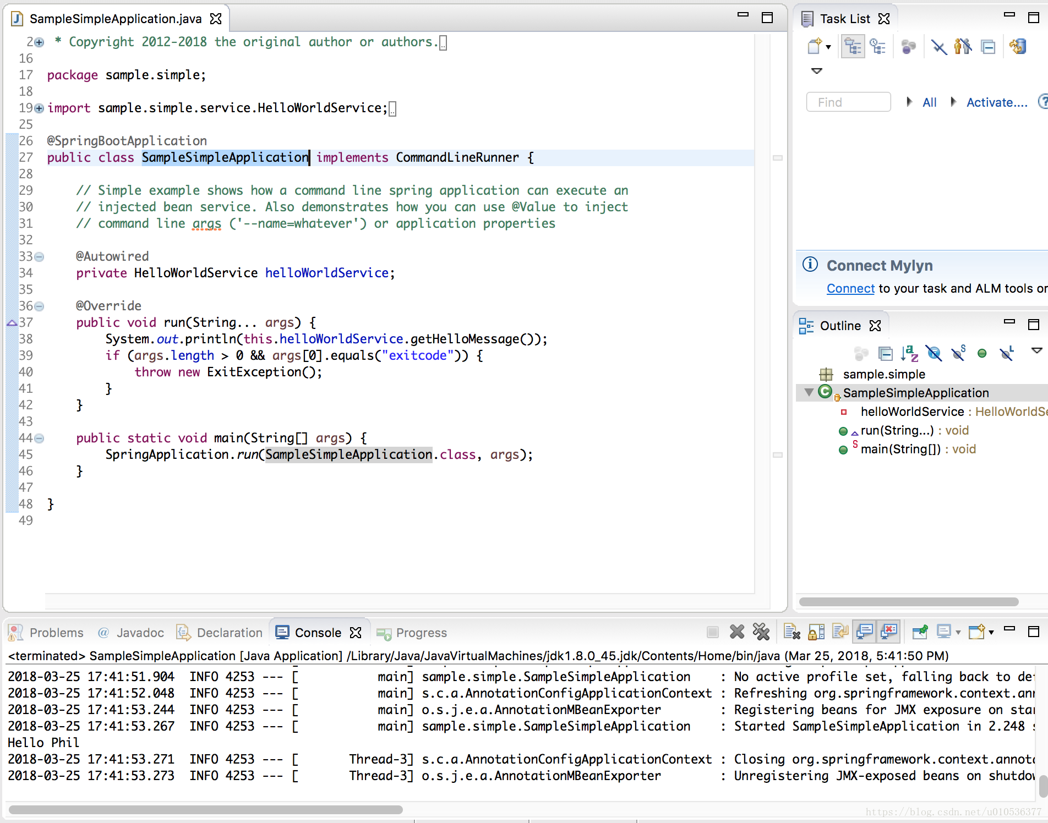Click Collapse All in Task List toolbar
1048x823 pixels.
tap(989, 47)
